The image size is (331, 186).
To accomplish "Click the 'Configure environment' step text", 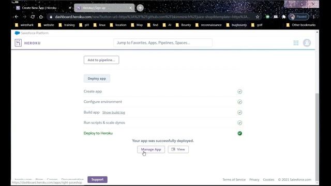I will point(102,102).
